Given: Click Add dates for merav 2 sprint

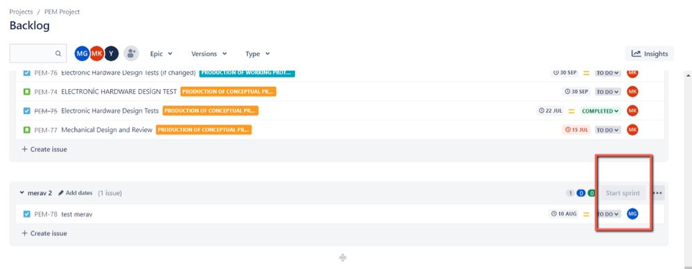Looking at the screenshot, I should (76, 193).
